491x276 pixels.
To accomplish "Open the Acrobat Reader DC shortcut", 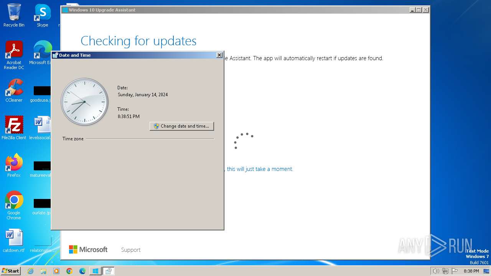I will tap(14, 55).
